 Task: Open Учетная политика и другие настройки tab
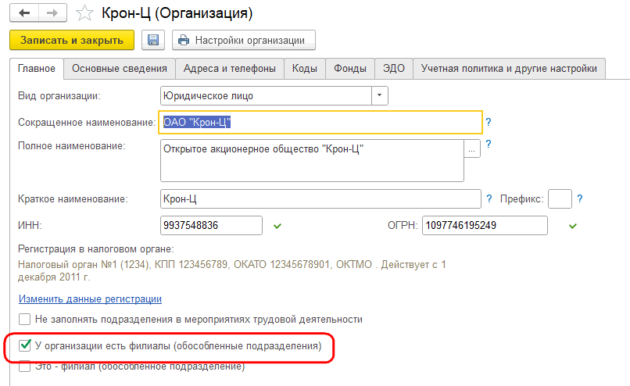tap(509, 69)
